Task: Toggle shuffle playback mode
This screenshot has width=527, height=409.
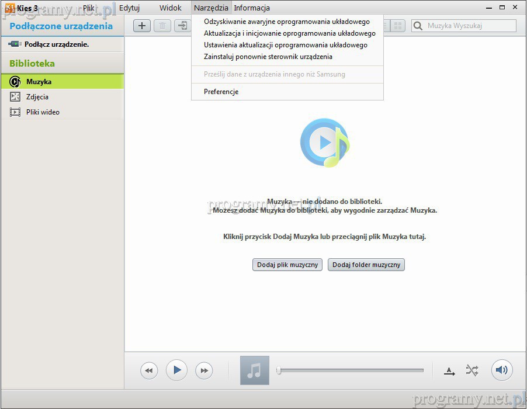Action: point(472,370)
